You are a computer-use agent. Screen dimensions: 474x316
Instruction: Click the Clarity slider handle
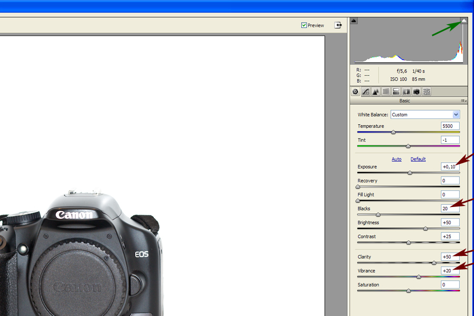point(434,262)
